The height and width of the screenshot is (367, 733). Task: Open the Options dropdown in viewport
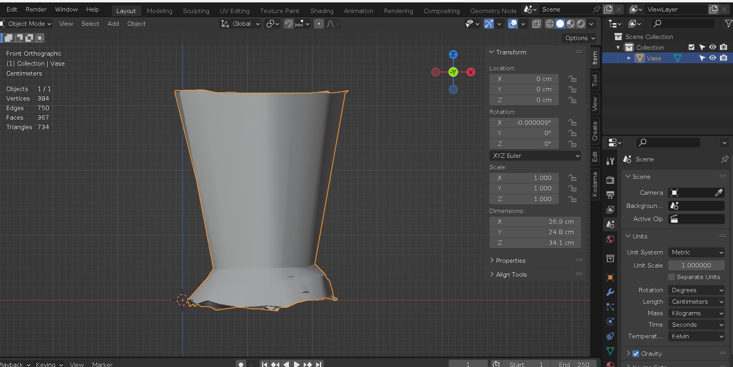tap(580, 38)
